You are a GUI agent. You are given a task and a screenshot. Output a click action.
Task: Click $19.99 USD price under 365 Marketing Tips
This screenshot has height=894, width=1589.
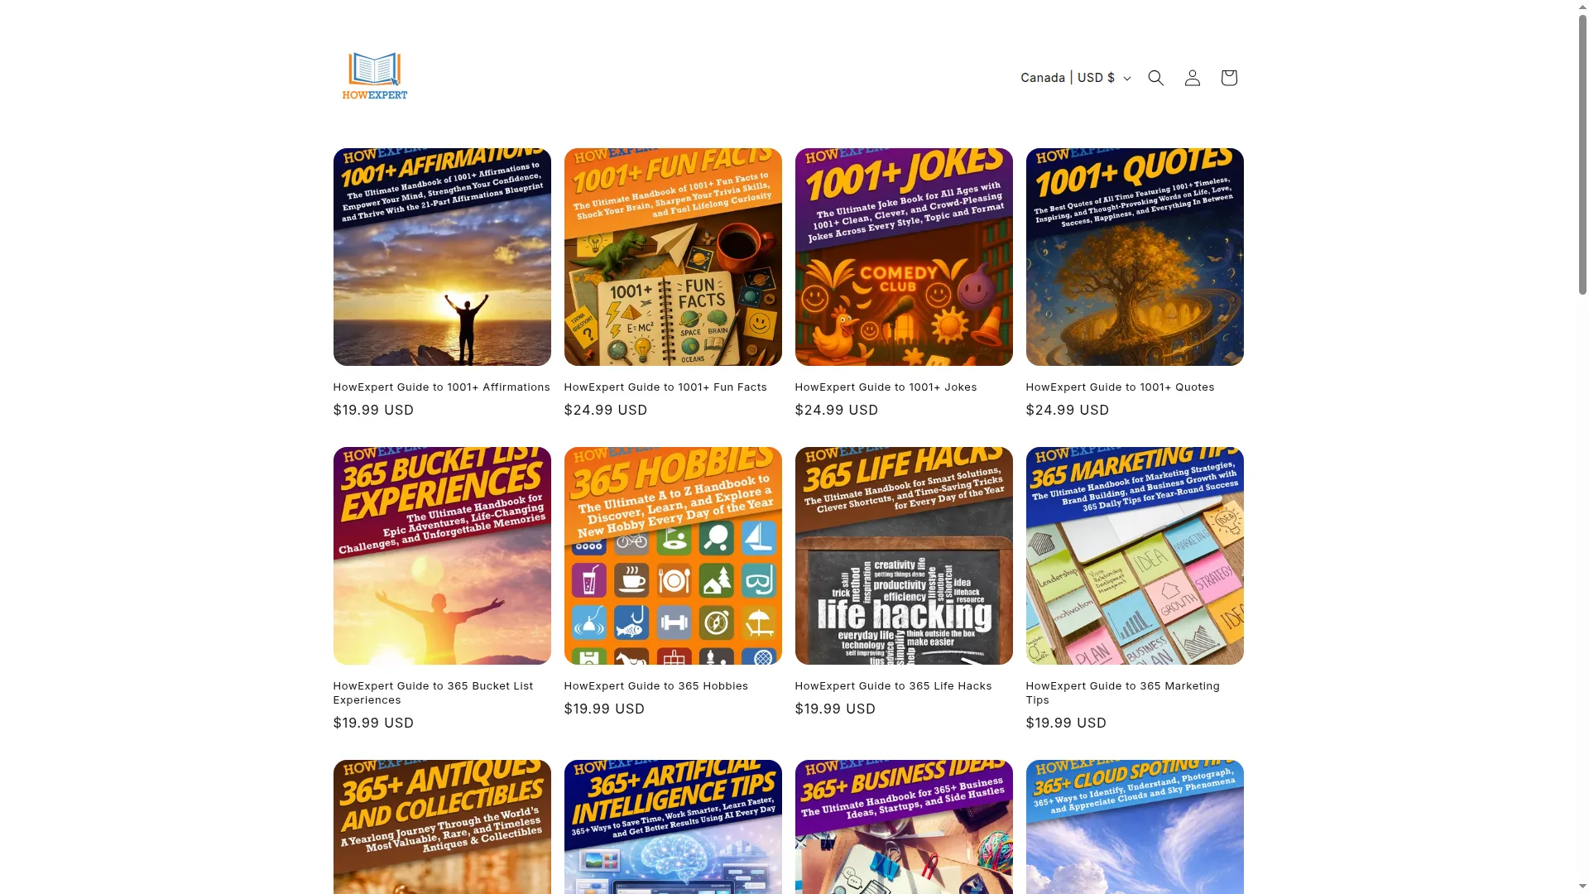[1066, 723]
